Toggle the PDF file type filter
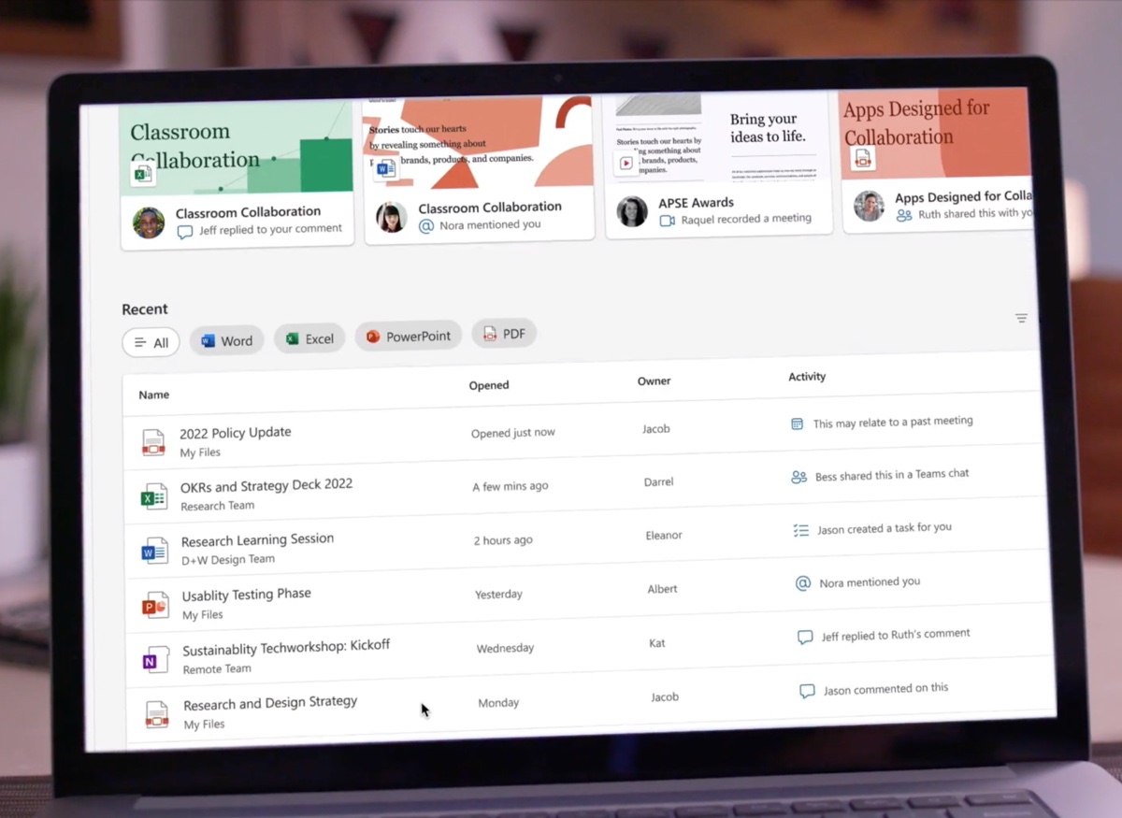Image resolution: width=1122 pixels, height=818 pixels. click(x=504, y=333)
